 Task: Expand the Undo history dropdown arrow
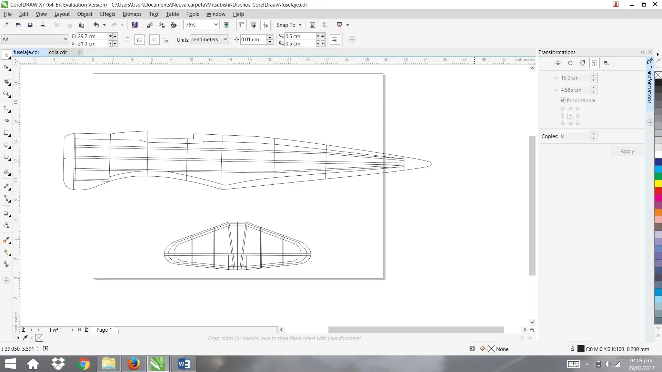(104, 25)
